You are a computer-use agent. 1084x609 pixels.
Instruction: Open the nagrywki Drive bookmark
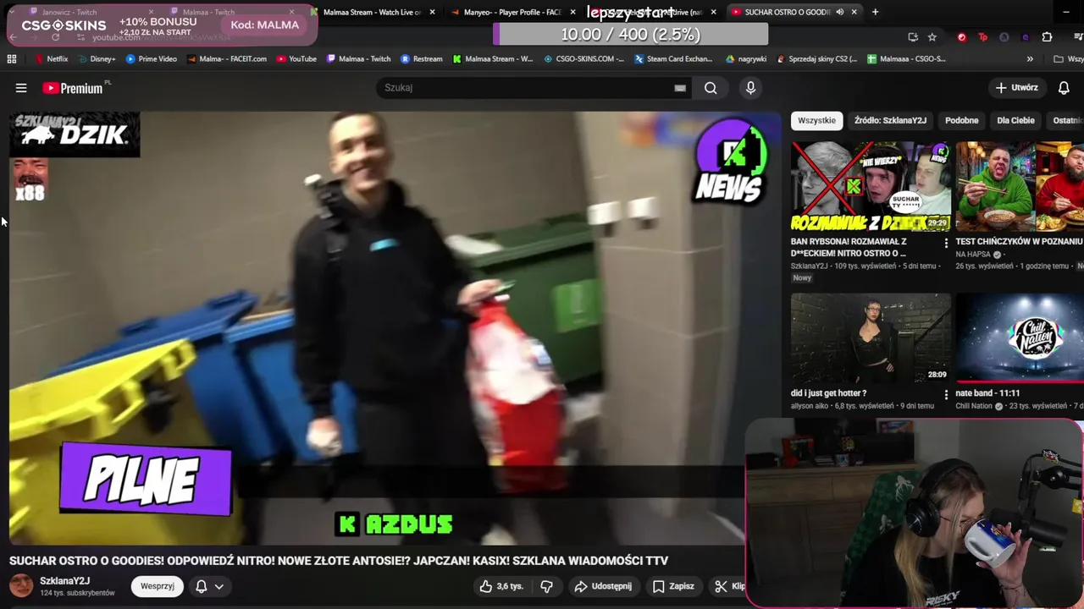click(x=746, y=59)
